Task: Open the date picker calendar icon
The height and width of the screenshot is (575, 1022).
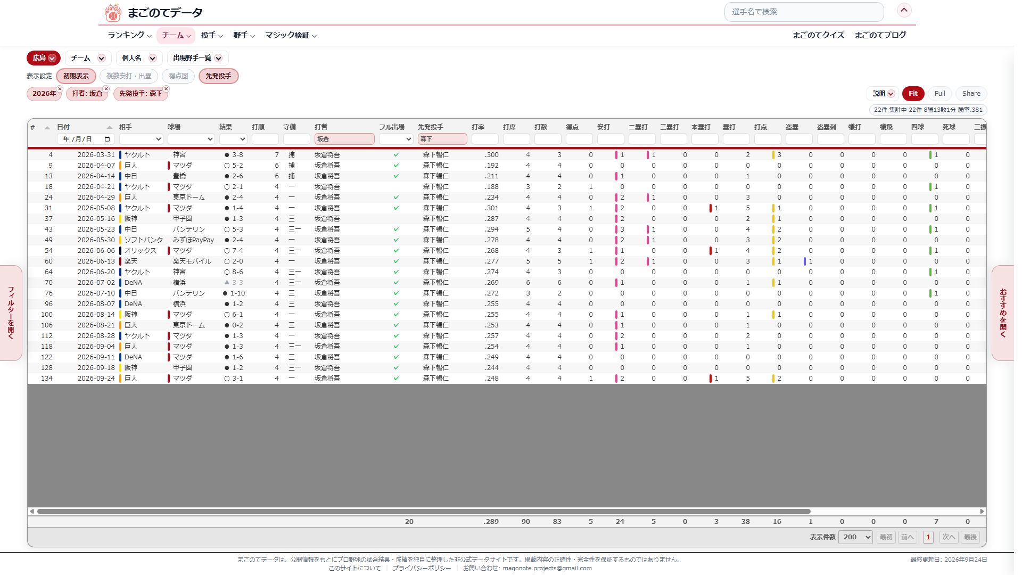Action: [x=107, y=139]
